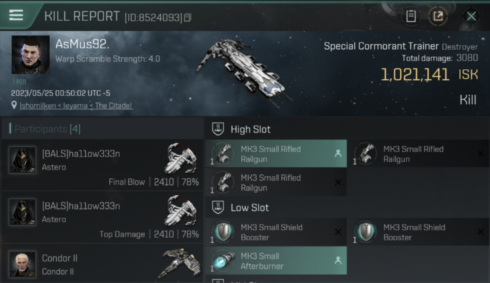
Task: Open Ishomilken location link
Action: pos(76,106)
